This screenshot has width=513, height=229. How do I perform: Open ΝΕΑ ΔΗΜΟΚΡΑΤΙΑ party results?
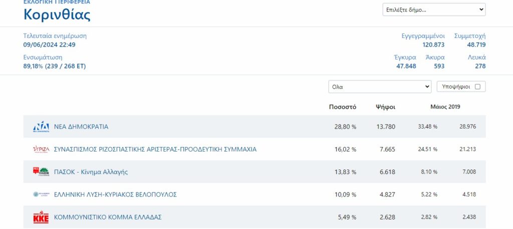tap(81, 127)
